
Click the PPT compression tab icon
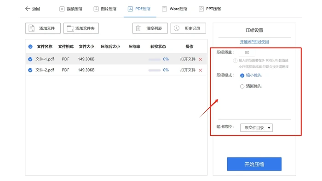(x=201, y=9)
